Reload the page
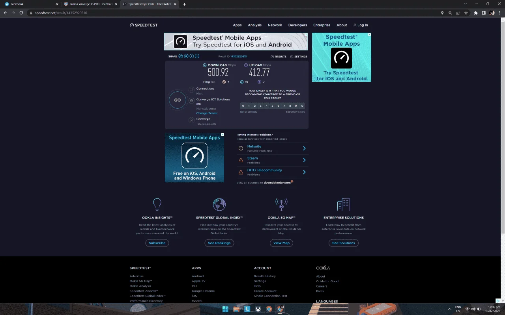 tap(21, 13)
